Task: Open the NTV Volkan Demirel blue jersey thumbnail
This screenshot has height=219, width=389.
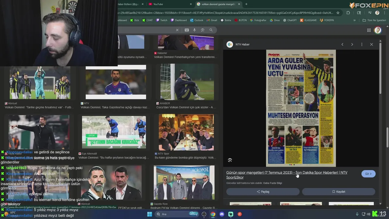Action: [x=116, y=82]
